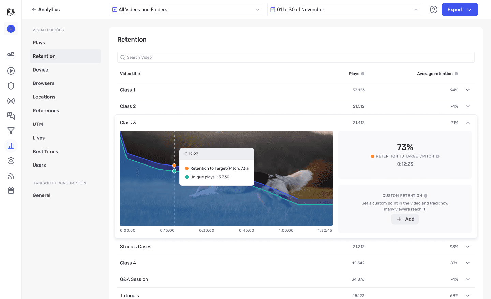
Task: Click the RSS feed icon in sidebar
Action: [x=11, y=176]
